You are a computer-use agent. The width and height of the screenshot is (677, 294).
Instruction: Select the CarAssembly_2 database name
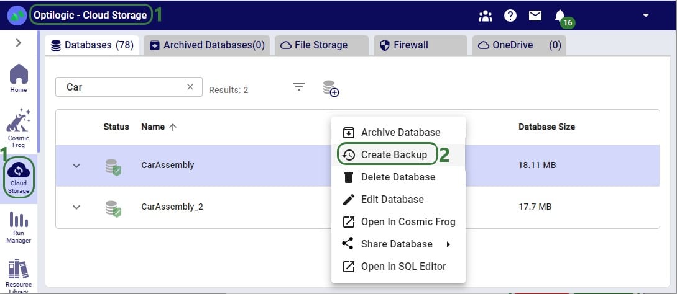pyautogui.click(x=172, y=207)
